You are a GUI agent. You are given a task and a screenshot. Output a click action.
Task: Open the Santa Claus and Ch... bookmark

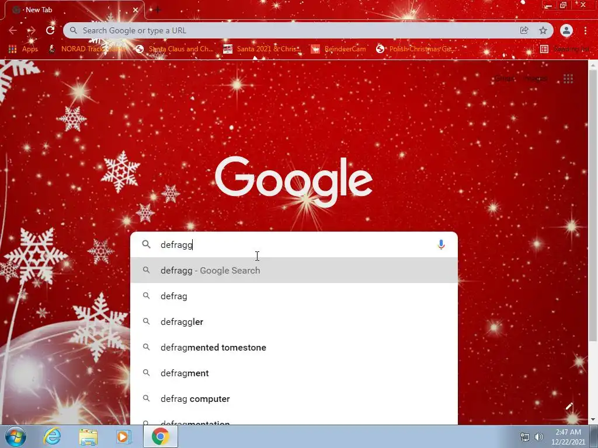(175, 49)
